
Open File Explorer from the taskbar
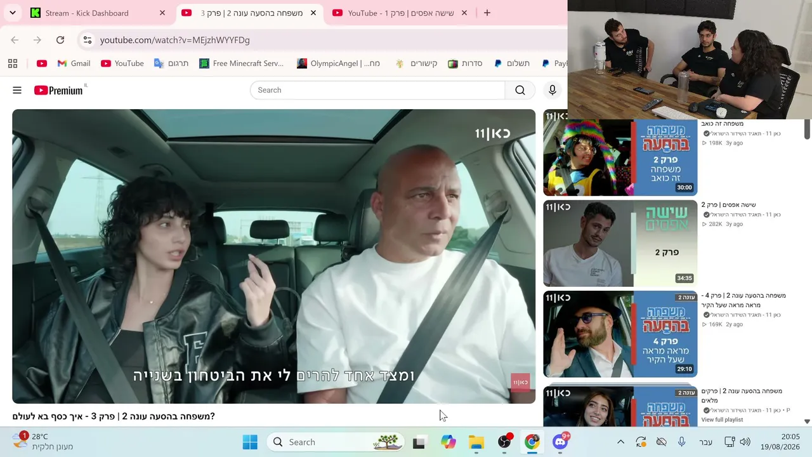(x=476, y=442)
